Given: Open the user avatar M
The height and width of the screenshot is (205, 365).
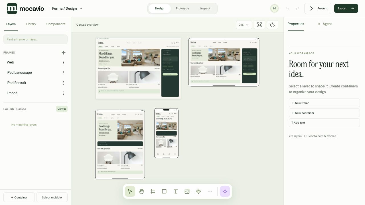Looking at the screenshot, I should (274, 9).
